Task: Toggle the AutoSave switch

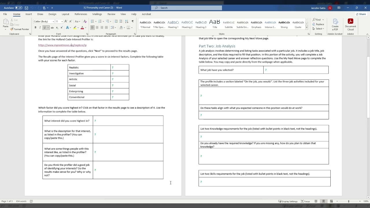Action: click(18, 8)
